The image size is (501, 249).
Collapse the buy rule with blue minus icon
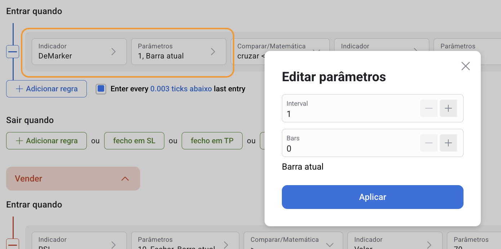pyautogui.click(x=13, y=52)
